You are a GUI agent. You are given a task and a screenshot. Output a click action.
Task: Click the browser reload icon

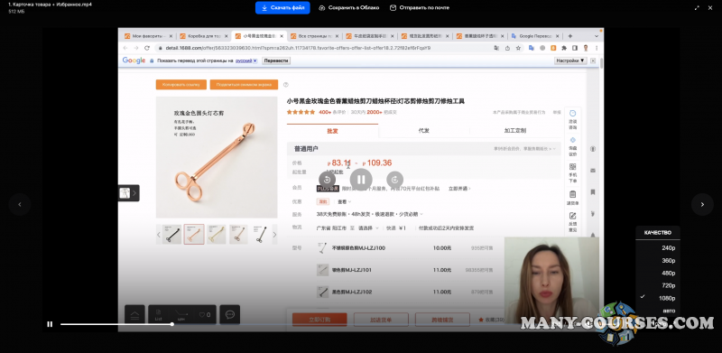coord(147,48)
